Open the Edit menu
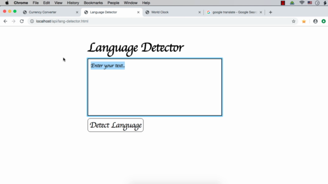Image resolution: width=328 pixels, height=184 pixels. 47,3
